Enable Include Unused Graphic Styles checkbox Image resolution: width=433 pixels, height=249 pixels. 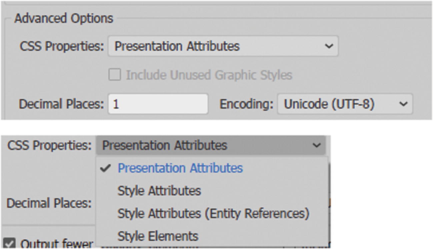coord(115,75)
